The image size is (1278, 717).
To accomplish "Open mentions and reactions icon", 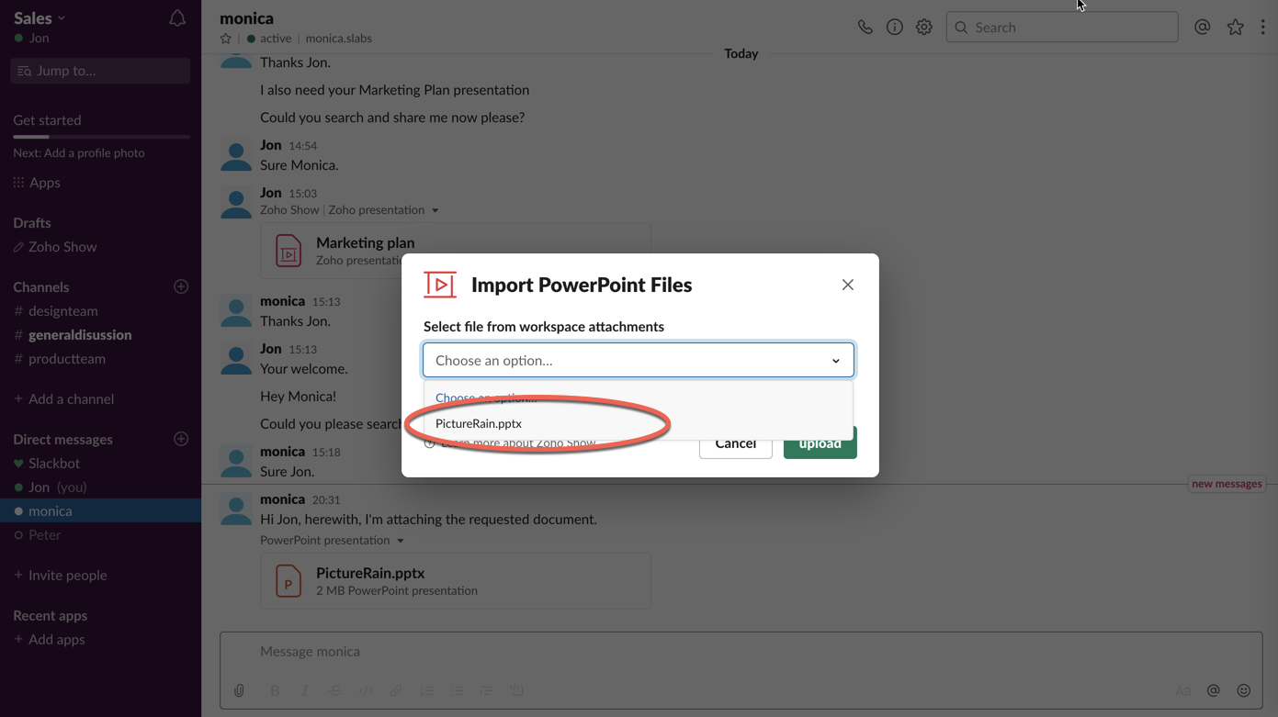I will (x=1202, y=28).
